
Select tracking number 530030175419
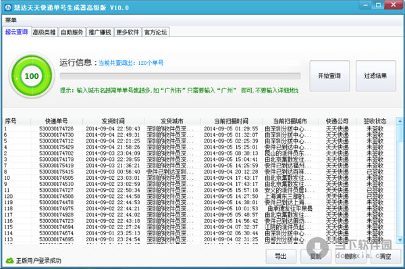point(56,166)
